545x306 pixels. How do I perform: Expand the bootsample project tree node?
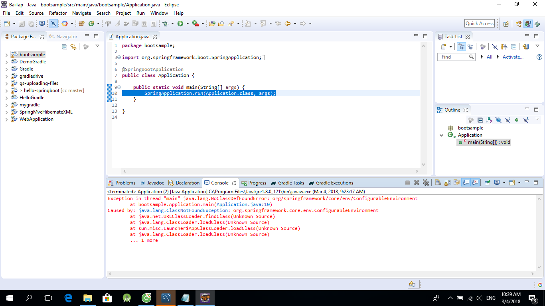pyautogui.click(x=6, y=55)
